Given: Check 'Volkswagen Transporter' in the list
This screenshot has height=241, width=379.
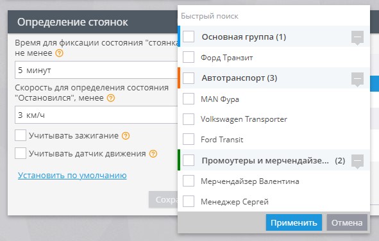Looking at the screenshot, I should 189,119.
